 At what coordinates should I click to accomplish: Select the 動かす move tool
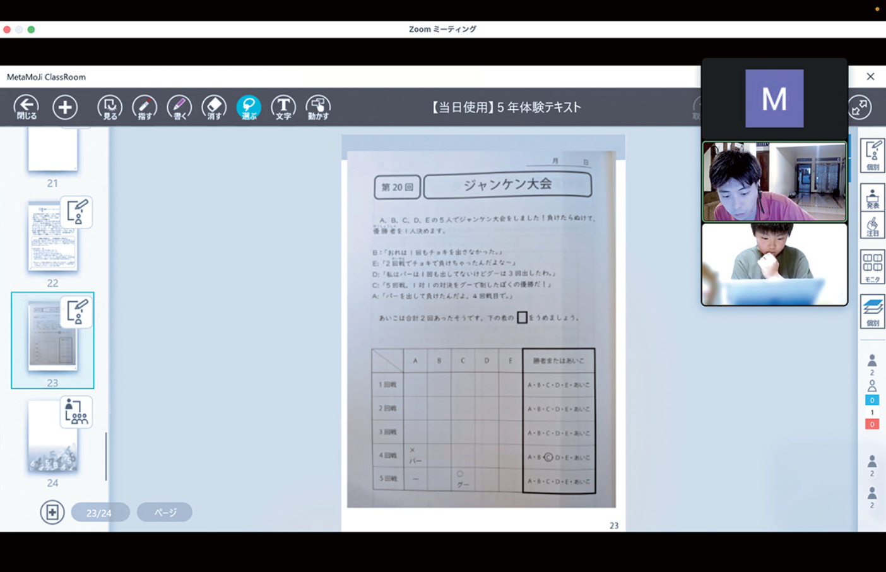318,107
